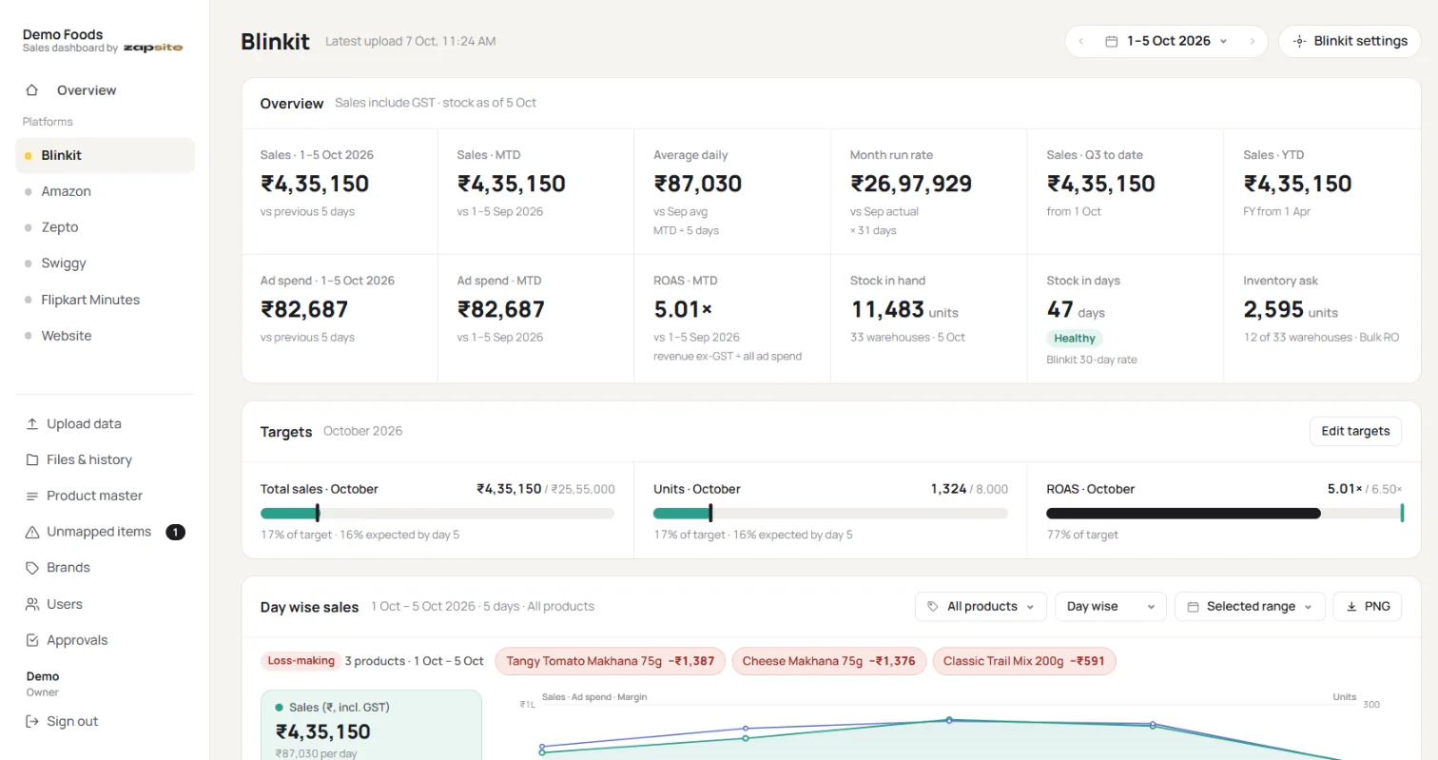This screenshot has width=1438, height=760.
Task: Click the Sign out arrow icon
Action: (x=32, y=722)
